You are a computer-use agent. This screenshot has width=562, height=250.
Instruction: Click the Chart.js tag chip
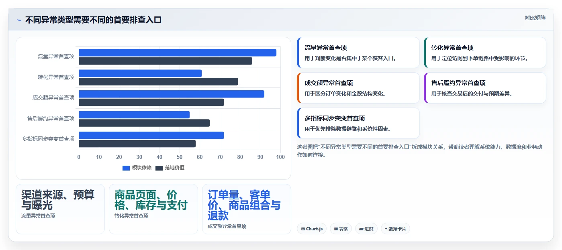click(312, 229)
